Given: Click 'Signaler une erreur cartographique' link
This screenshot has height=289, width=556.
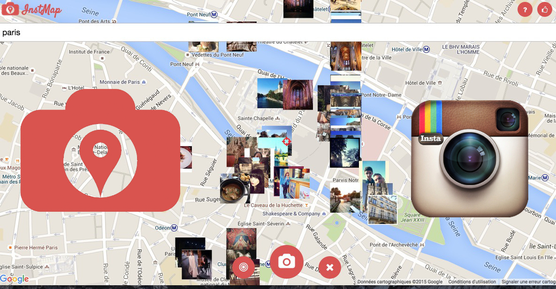Looking at the screenshot, I should (528, 282).
